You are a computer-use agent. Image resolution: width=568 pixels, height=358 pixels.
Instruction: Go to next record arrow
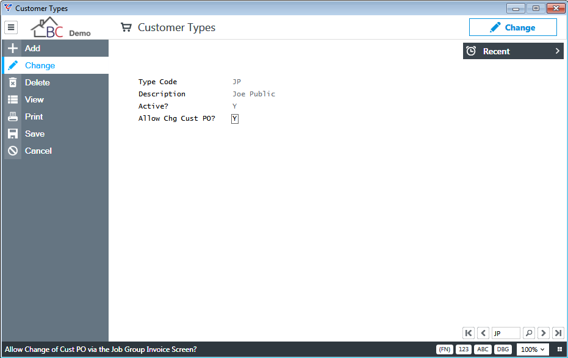click(544, 333)
